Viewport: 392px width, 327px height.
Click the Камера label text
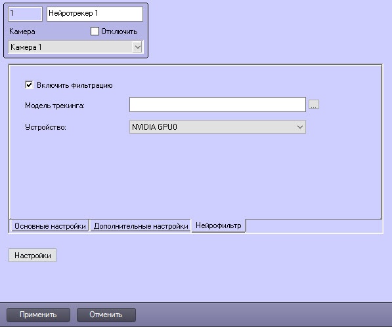[22, 31]
